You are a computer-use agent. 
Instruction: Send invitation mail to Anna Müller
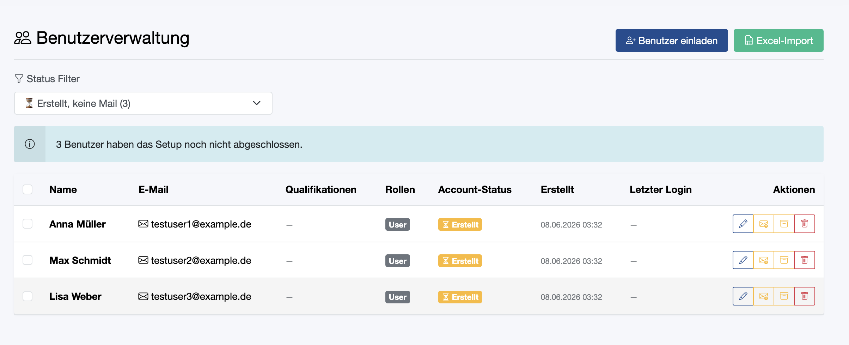tap(763, 224)
